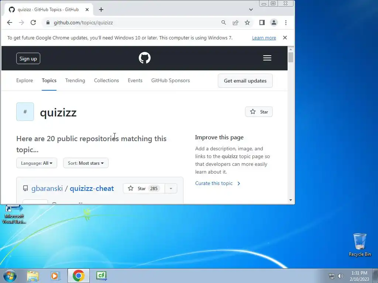Screen dimensions: 378x283
Task: Select the Microsoft Visual Basic desktop shortcut
Action: (14, 215)
